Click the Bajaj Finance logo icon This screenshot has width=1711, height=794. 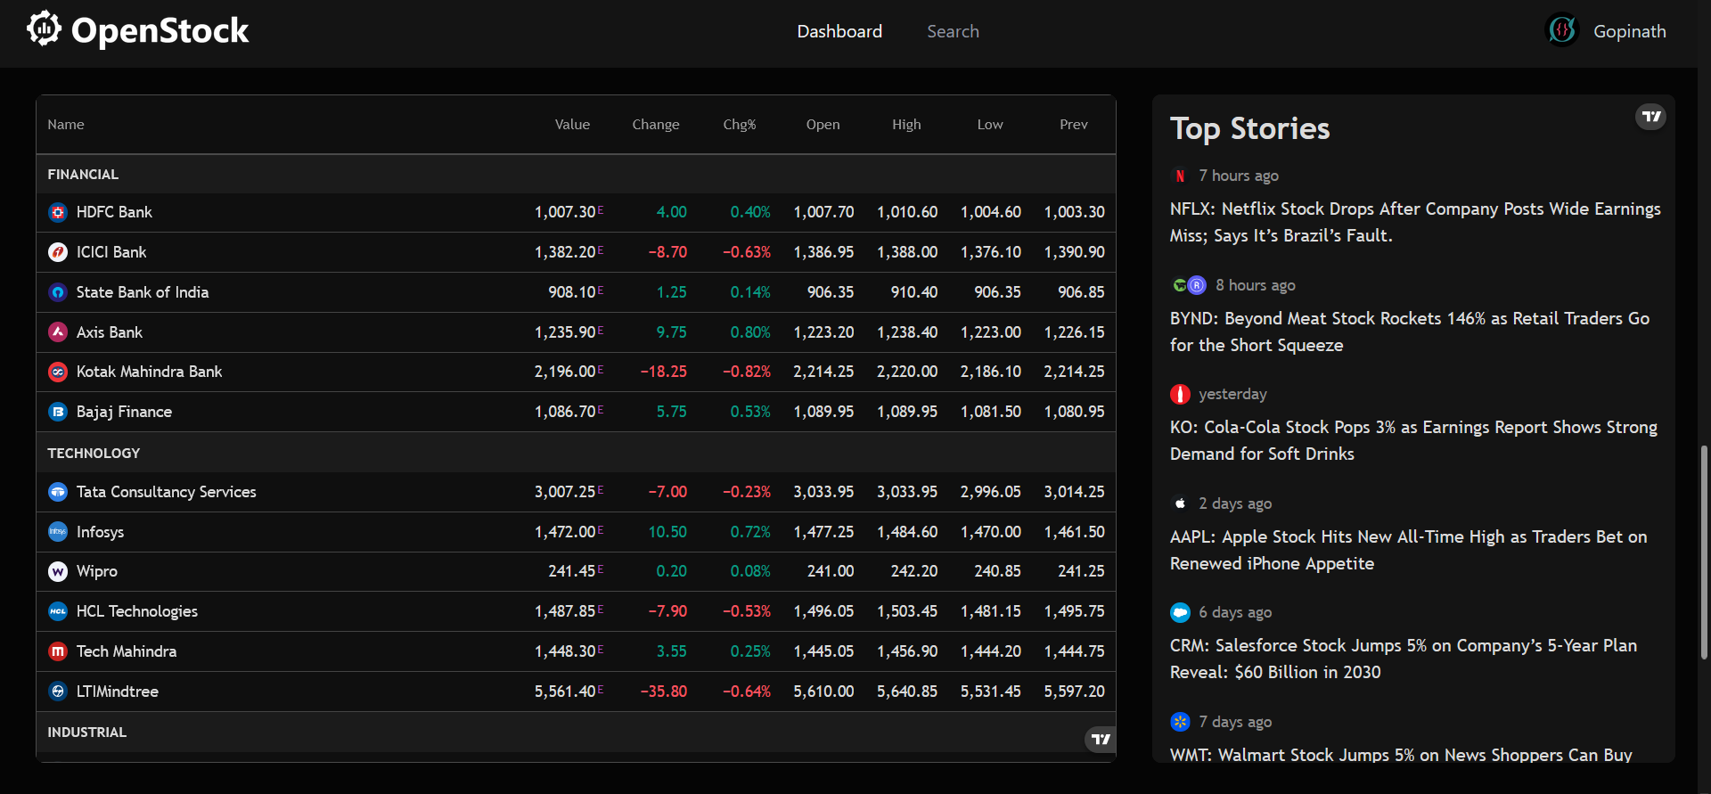tap(58, 412)
